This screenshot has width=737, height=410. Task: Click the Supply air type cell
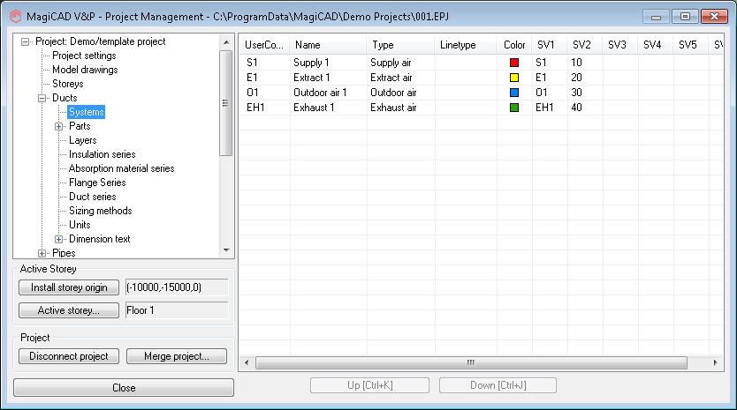click(x=400, y=63)
